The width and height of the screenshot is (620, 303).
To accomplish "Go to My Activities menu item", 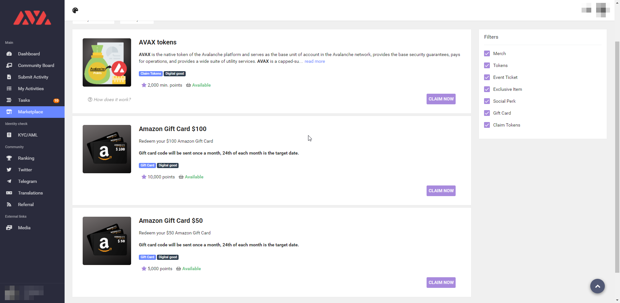I will (x=31, y=89).
